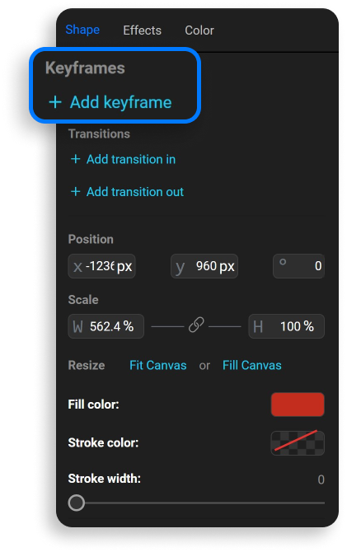The height and width of the screenshot is (552, 347).
Task: Click the H height scale label
Action: tap(258, 327)
